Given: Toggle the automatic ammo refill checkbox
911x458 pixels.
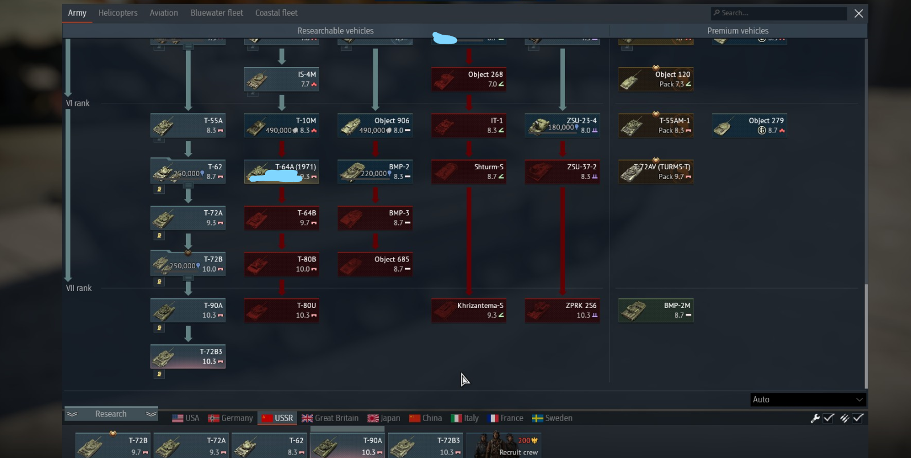Looking at the screenshot, I should pyautogui.click(x=858, y=418).
